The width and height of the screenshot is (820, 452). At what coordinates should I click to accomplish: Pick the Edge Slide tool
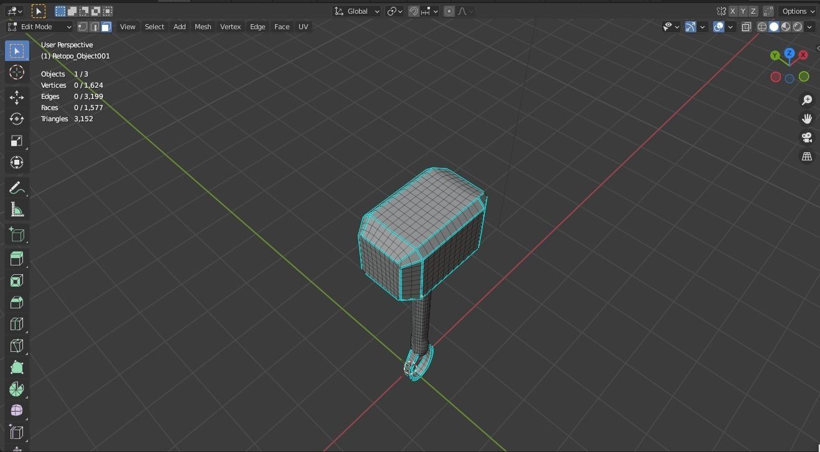tap(17, 433)
